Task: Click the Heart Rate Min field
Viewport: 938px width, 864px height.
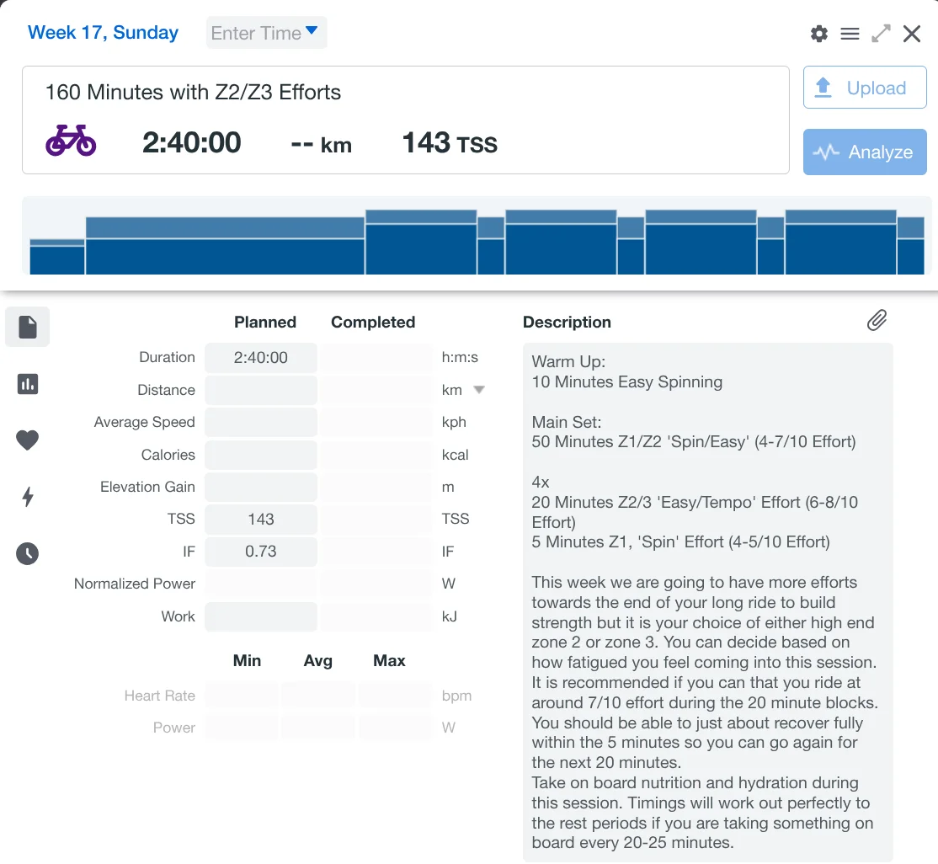Action: [242, 696]
